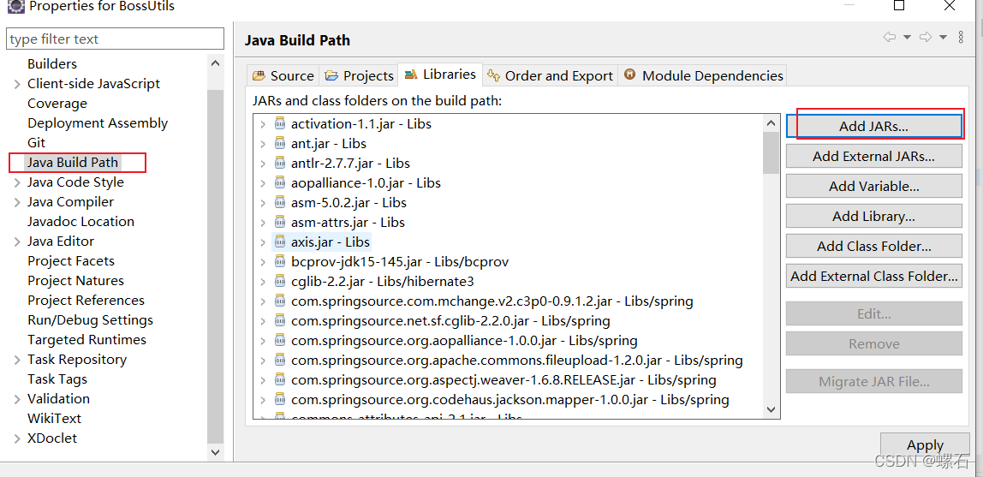The image size is (983, 477).
Task: Click the jar icon beside antlr-2.7.7.jar
Action: (x=280, y=163)
